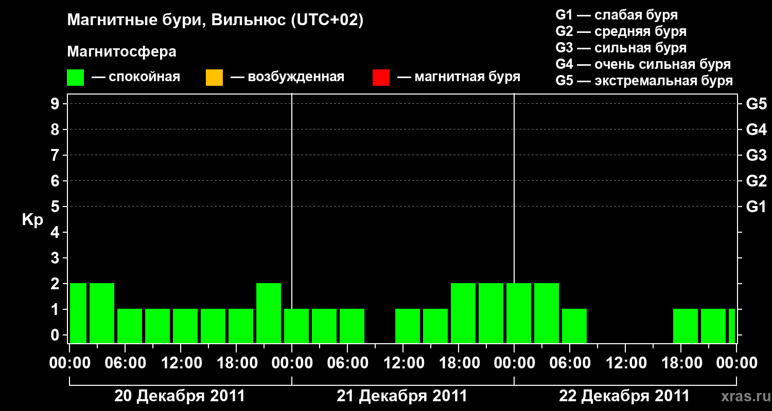Viewport: 772px width, 411px height.
Task: Click the narrow first Kp 2 bar at 00:00, 20 December
Action: 78,313
